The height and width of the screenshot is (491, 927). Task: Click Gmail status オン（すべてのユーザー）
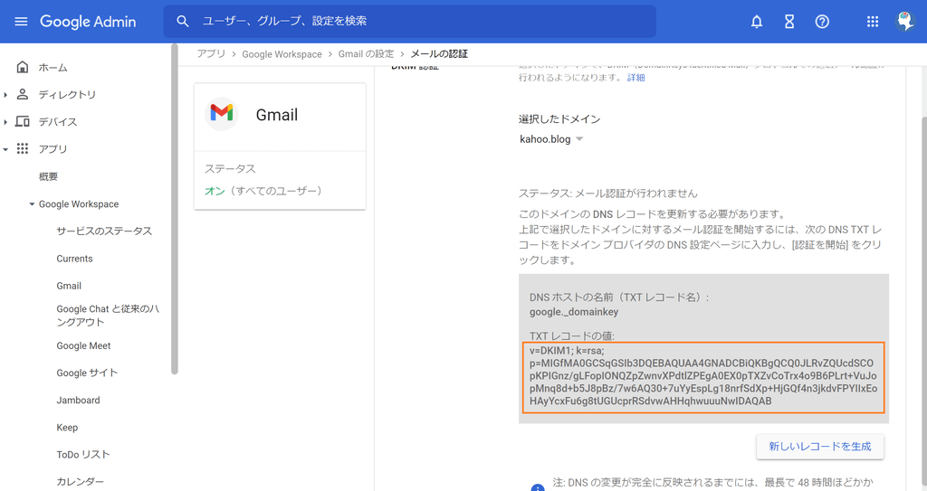(263, 191)
